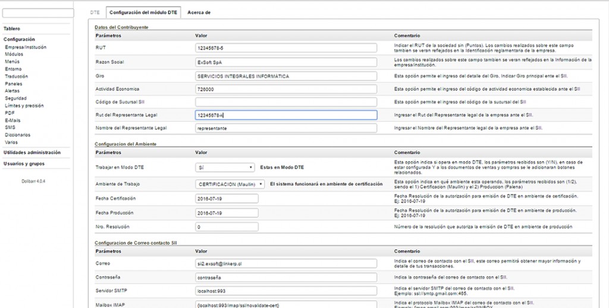Switch to the DTE tab
Image resolution: width=609 pixels, height=308 pixels.
point(95,12)
